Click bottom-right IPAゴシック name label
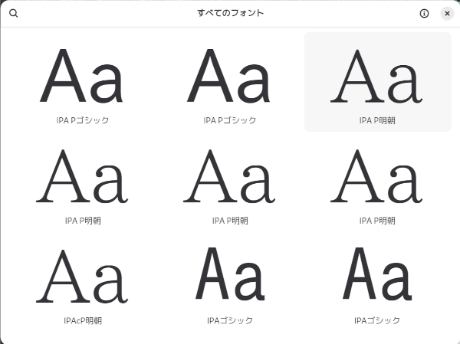Image resolution: width=460 pixels, height=344 pixels. coord(377,320)
